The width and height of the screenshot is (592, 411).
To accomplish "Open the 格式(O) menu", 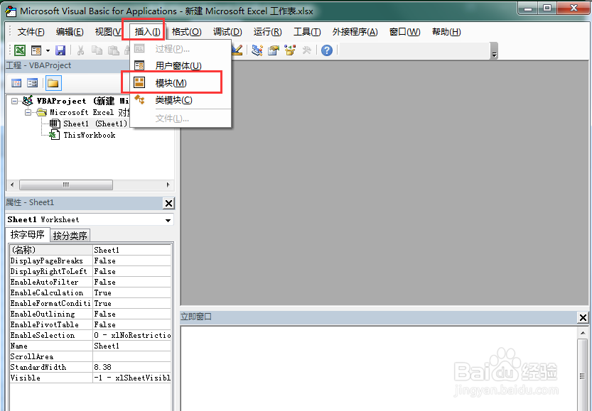I will tap(186, 32).
